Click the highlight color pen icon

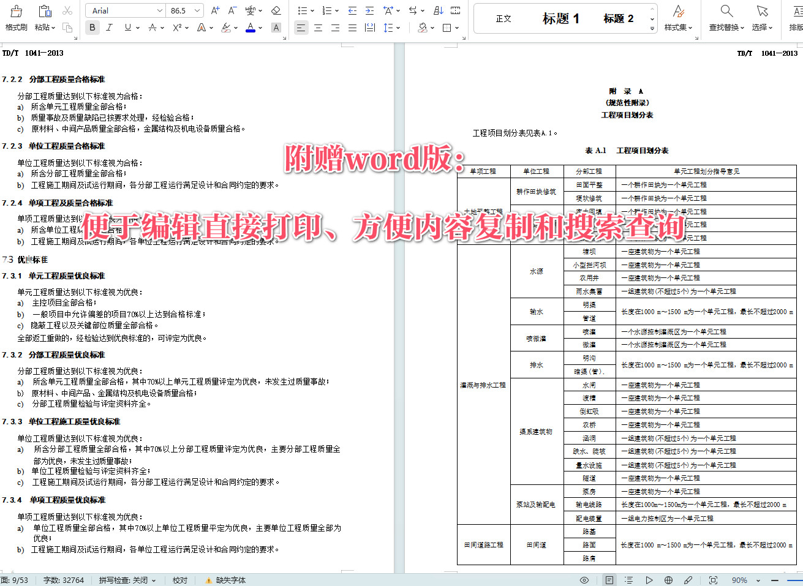(x=227, y=28)
